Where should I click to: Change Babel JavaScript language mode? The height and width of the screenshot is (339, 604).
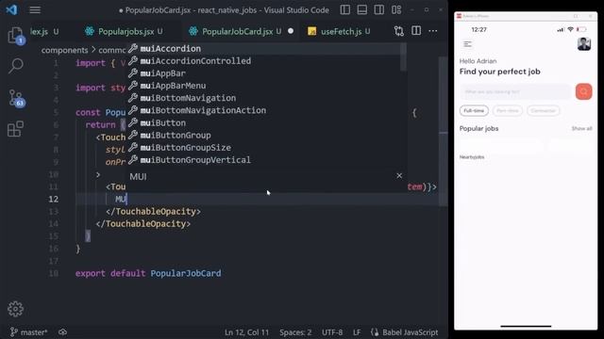pos(410,332)
